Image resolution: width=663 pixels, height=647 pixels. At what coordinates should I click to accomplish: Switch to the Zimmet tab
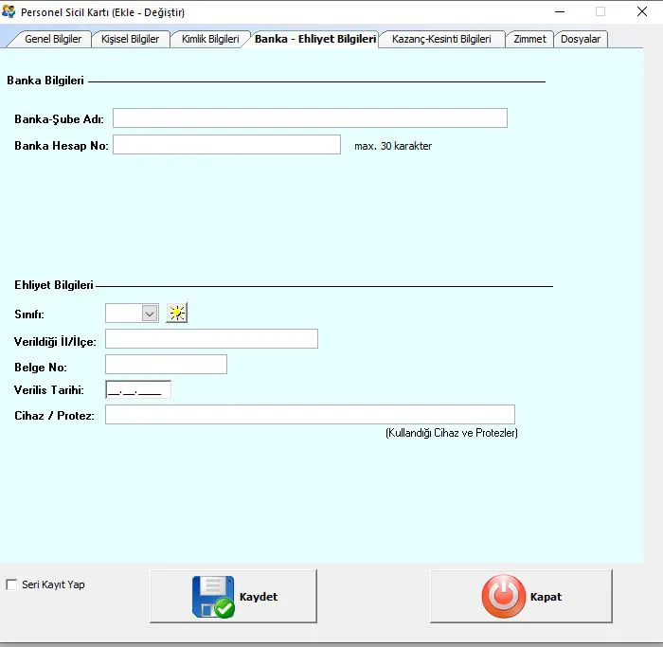pos(529,39)
